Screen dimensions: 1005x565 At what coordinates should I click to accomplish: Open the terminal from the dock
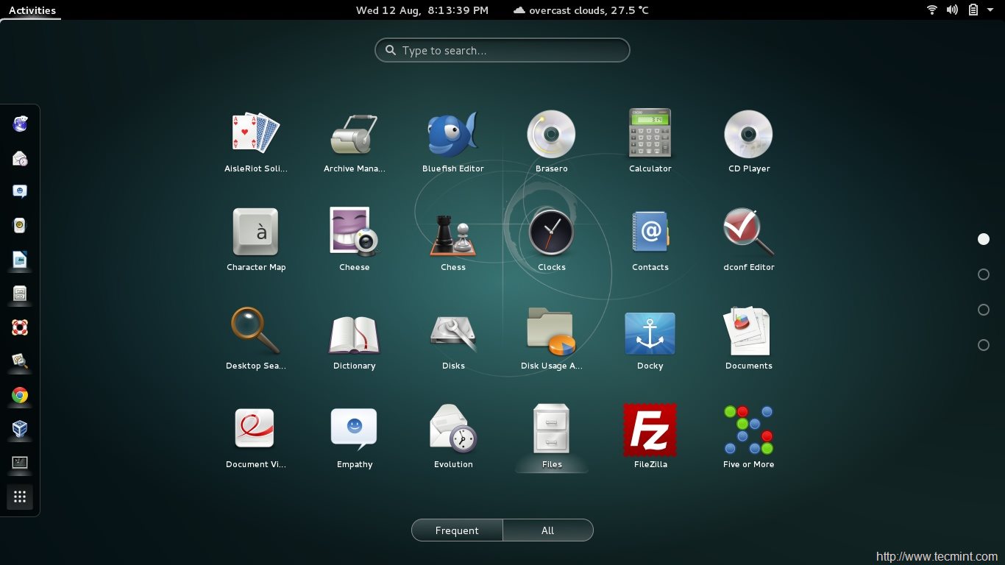[x=20, y=463]
